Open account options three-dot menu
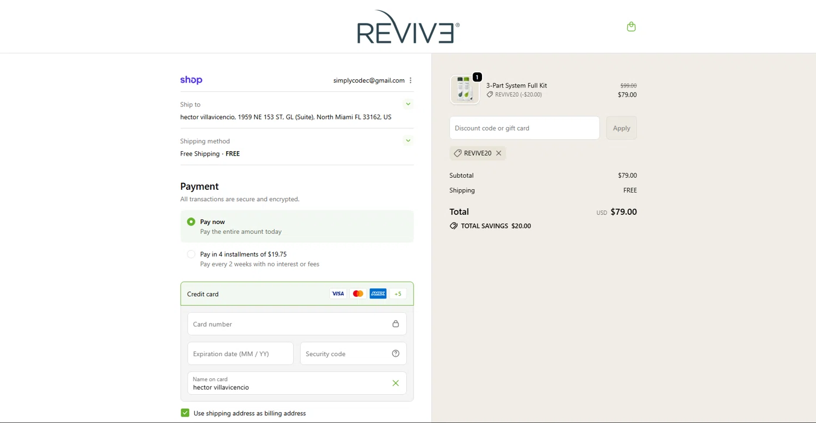 tap(411, 80)
